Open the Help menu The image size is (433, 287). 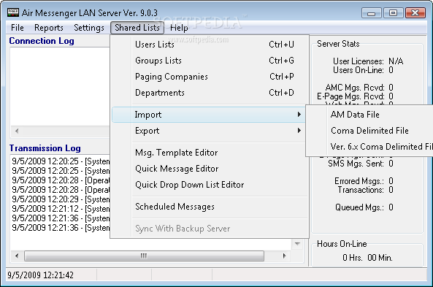click(179, 28)
